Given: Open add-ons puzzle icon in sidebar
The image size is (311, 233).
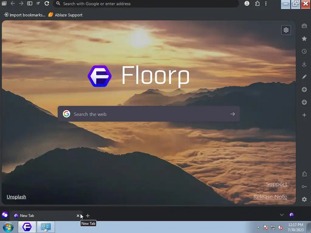Looking at the screenshot, I should [x=304, y=174].
